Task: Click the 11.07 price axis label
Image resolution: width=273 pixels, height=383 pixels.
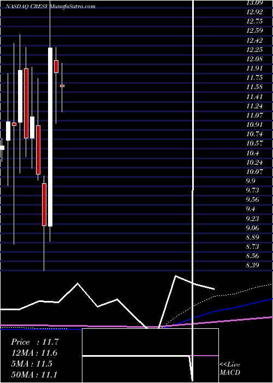Action: coord(255,115)
